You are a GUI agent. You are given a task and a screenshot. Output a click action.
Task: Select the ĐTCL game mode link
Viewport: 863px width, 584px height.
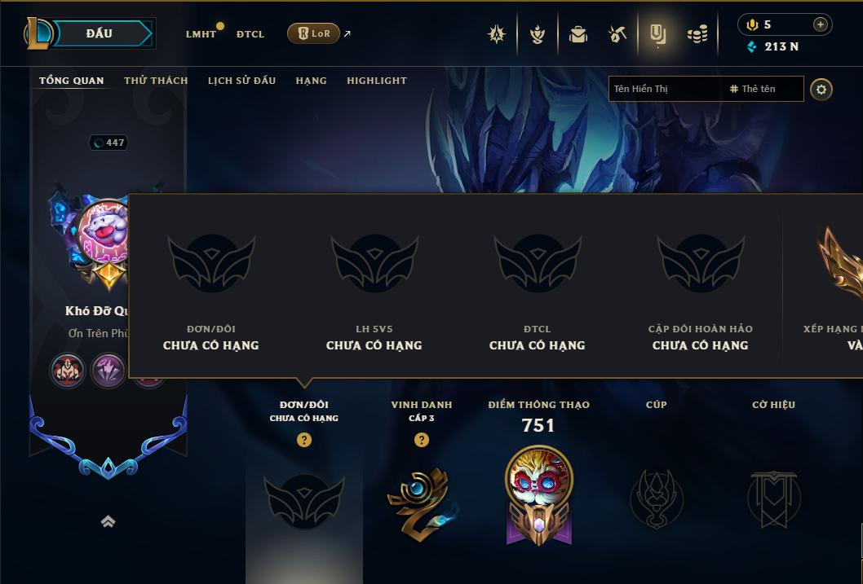click(x=250, y=34)
